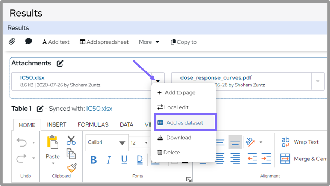Viewport: 330px width, 186px height.
Task: Open comments via speech bubble icon
Action: 28,42
